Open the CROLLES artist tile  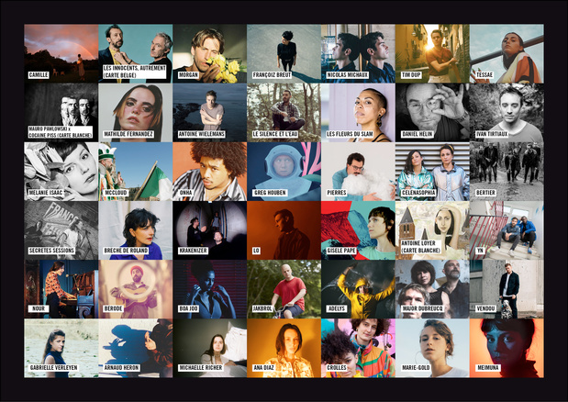pyautogui.click(x=358, y=348)
